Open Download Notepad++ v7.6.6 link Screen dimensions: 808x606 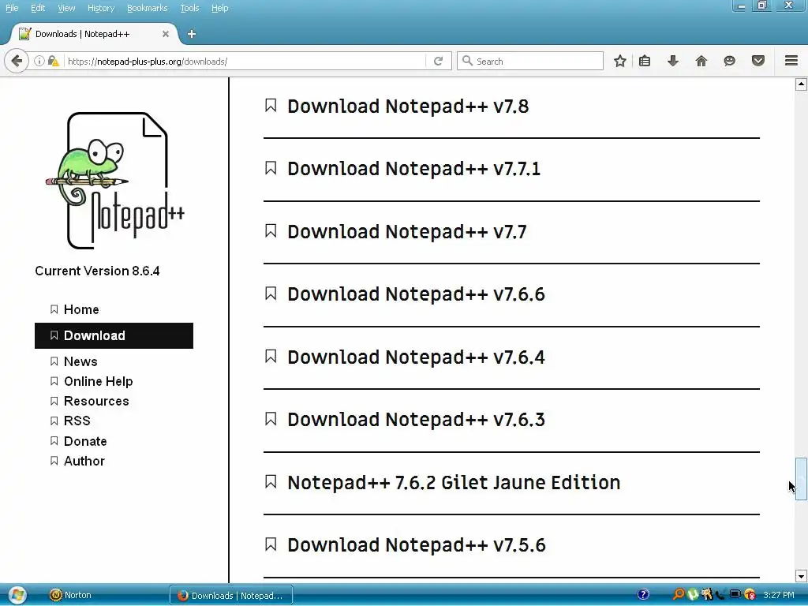click(x=416, y=294)
